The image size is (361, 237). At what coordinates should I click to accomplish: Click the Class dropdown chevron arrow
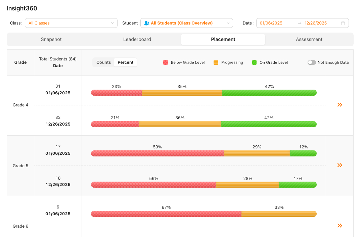point(112,23)
